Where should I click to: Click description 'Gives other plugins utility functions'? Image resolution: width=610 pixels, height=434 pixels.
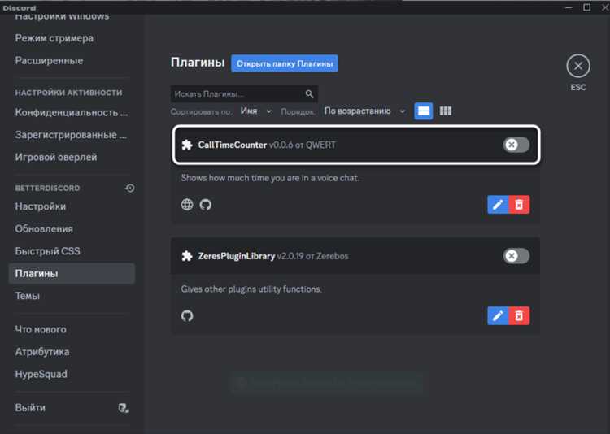pos(251,289)
